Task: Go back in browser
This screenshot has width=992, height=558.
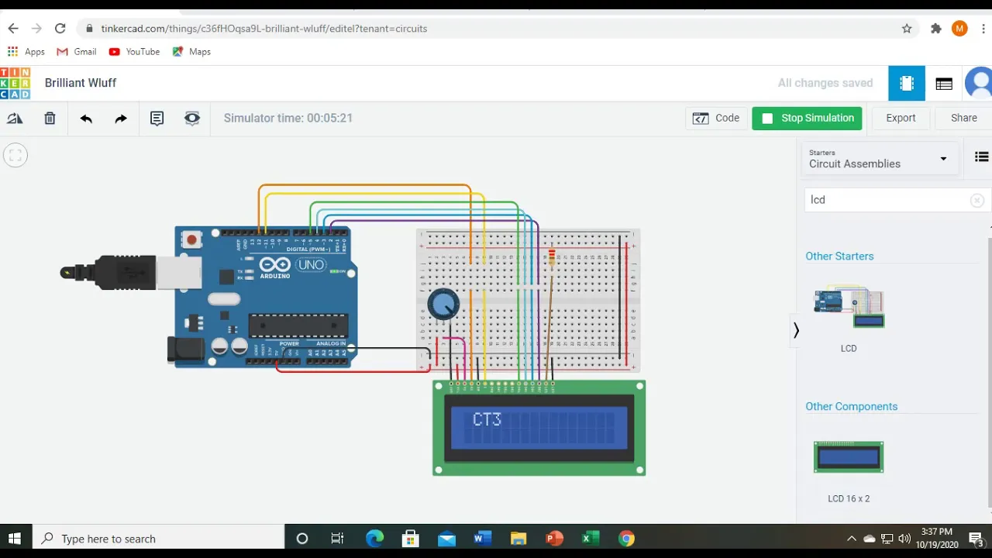Action: 12,29
